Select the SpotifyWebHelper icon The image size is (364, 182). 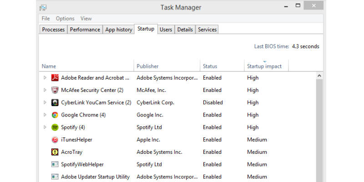tap(55, 164)
